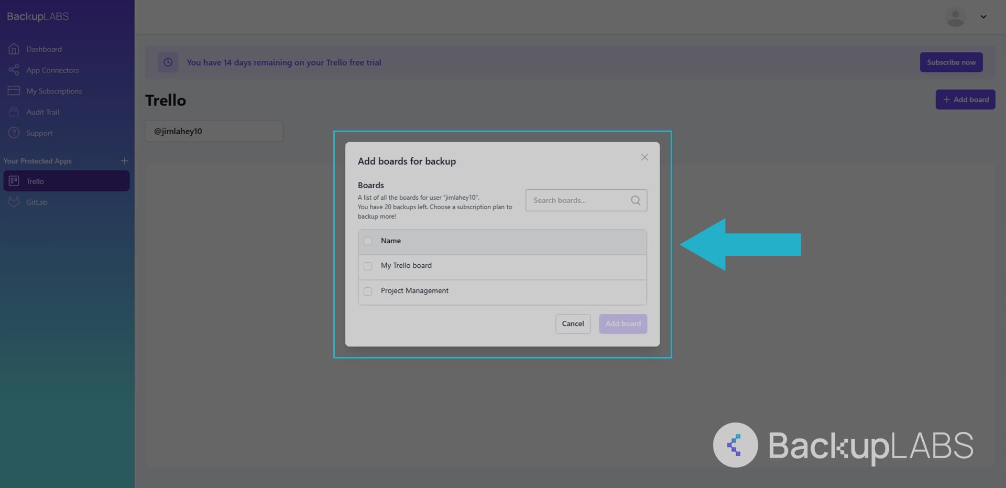Open the Dashboard home icon
Image resolution: width=1006 pixels, height=488 pixels.
(14, 49)
